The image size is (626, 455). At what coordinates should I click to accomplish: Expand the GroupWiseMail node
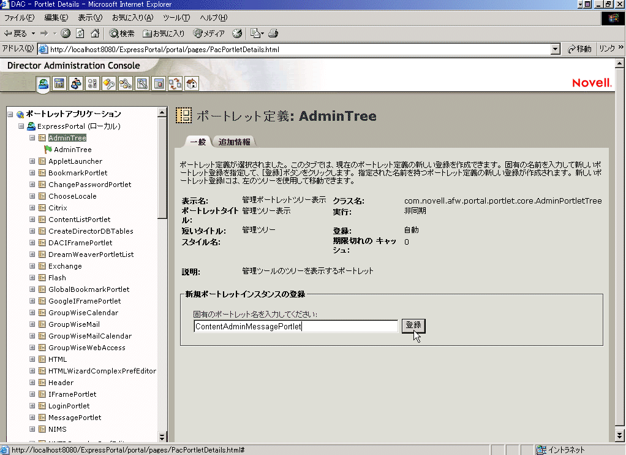[32, 324]
